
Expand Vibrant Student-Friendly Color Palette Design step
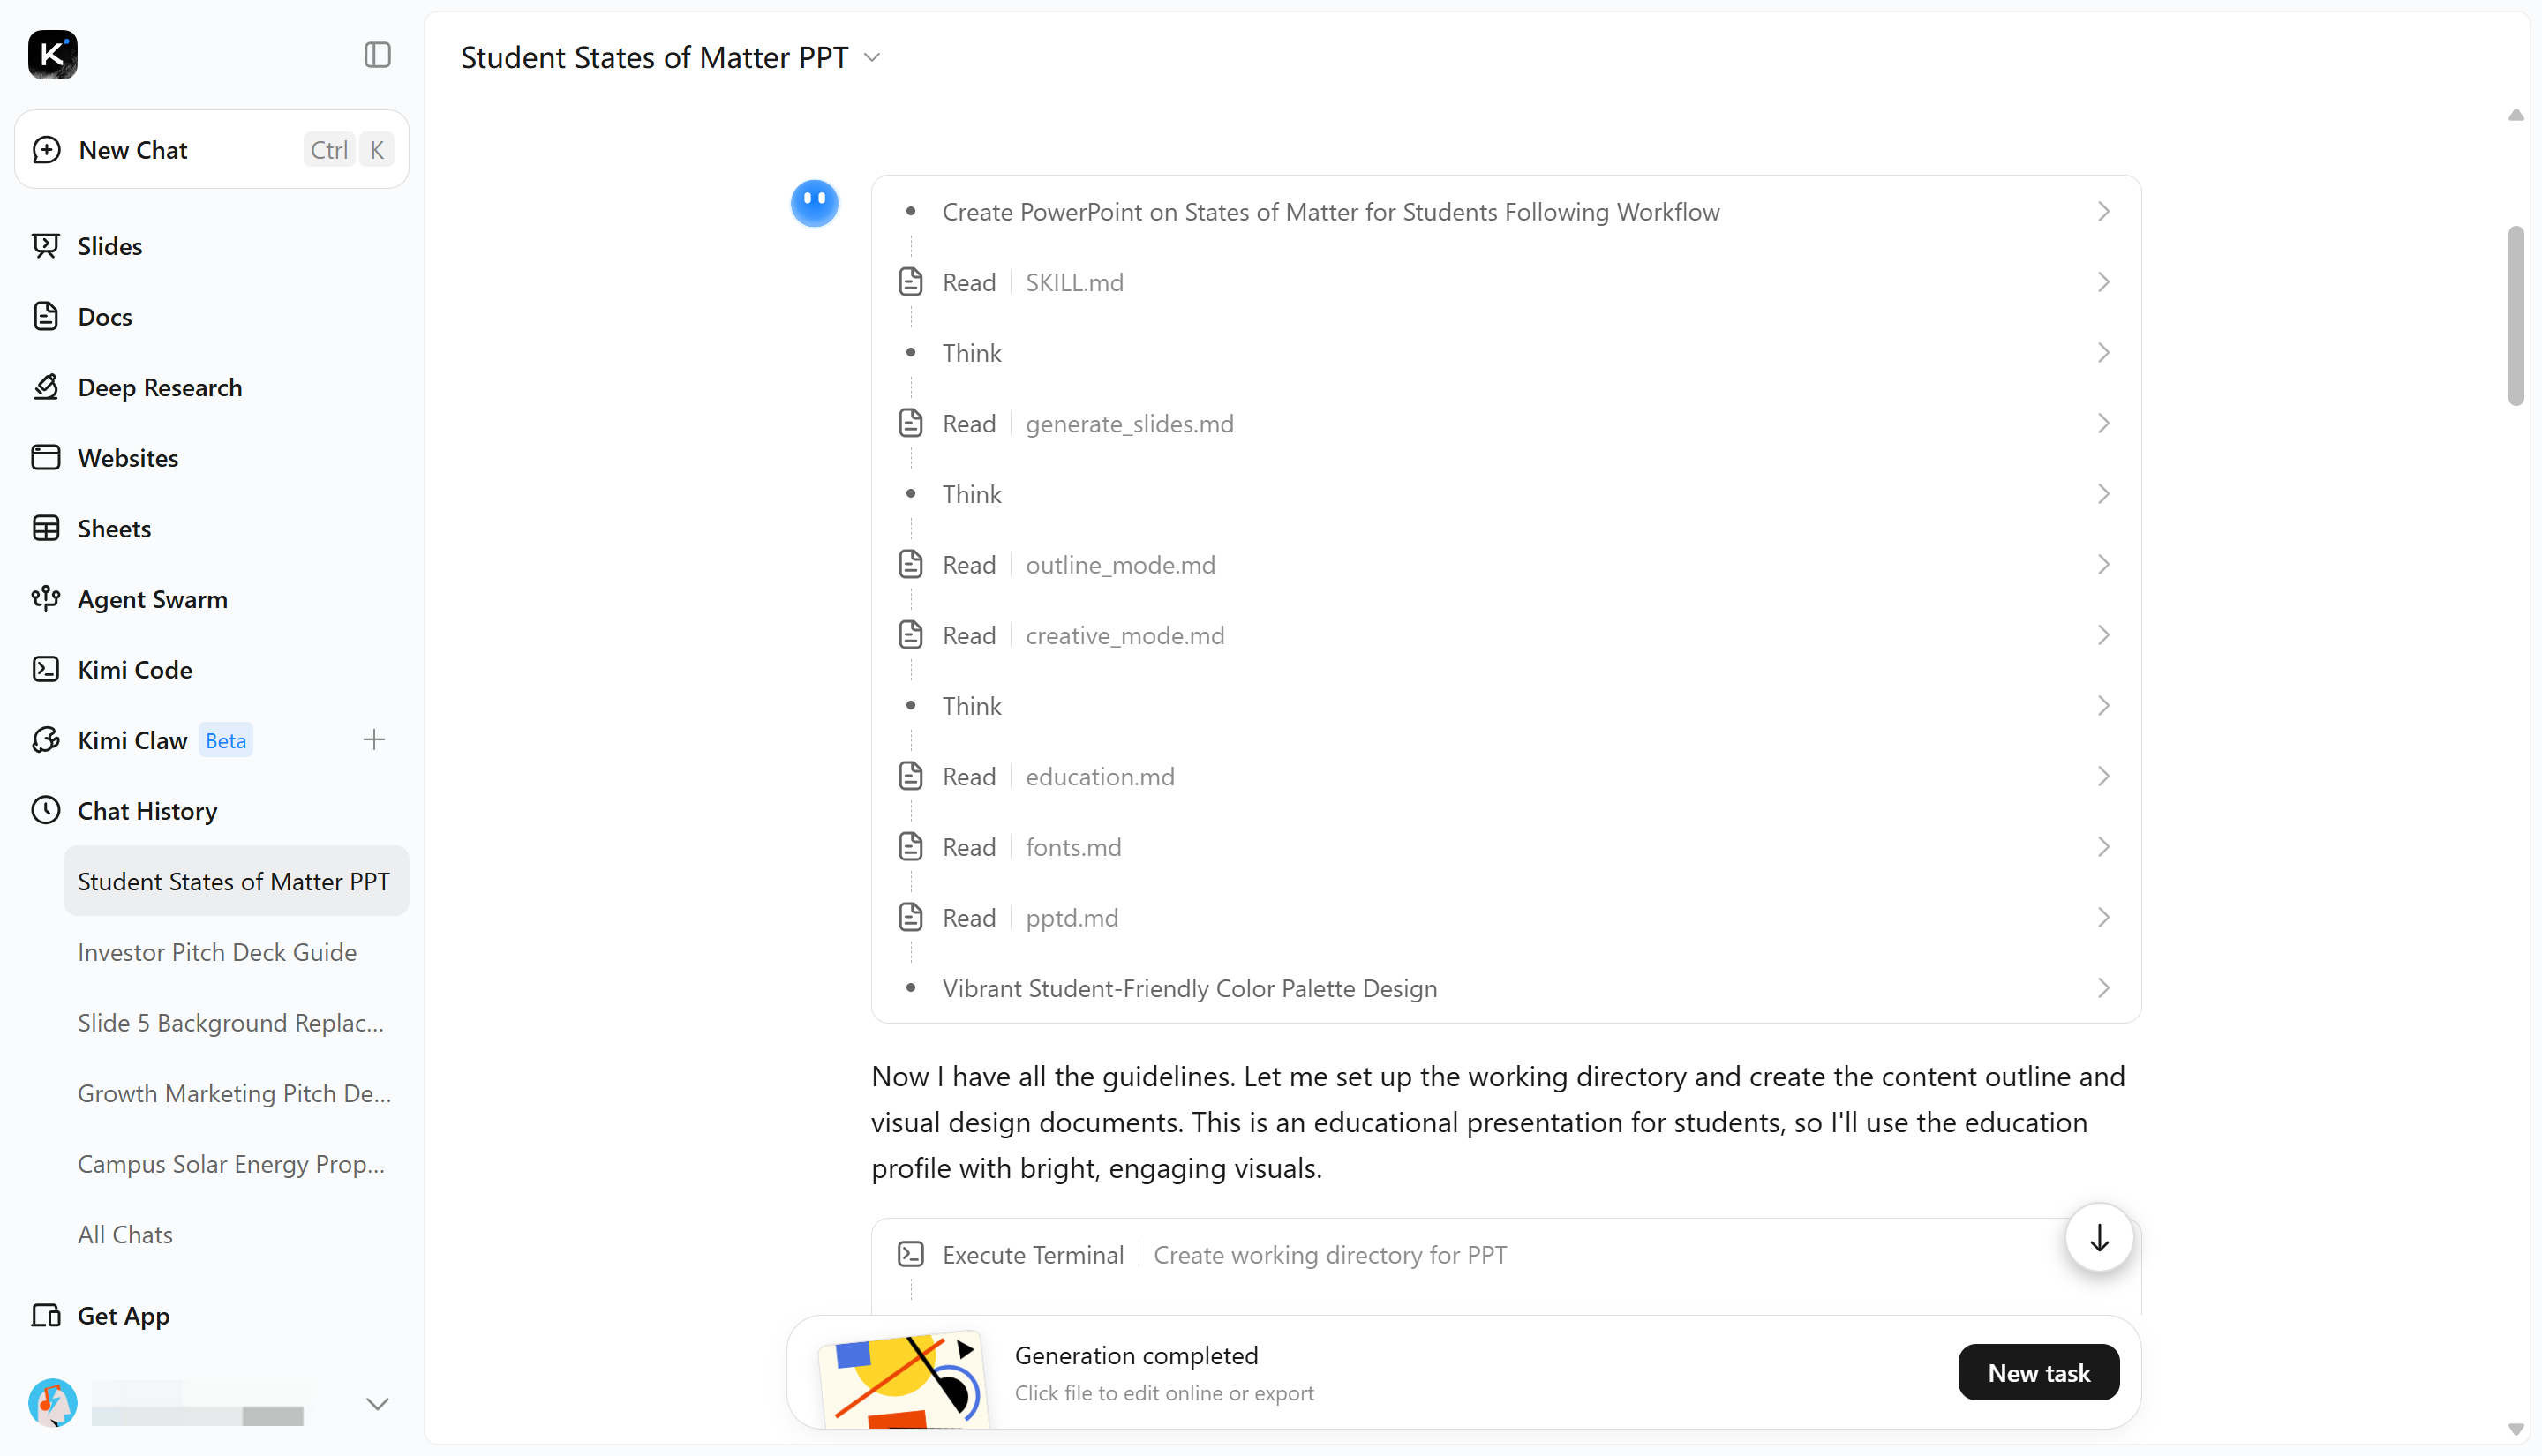[1506, 989]
